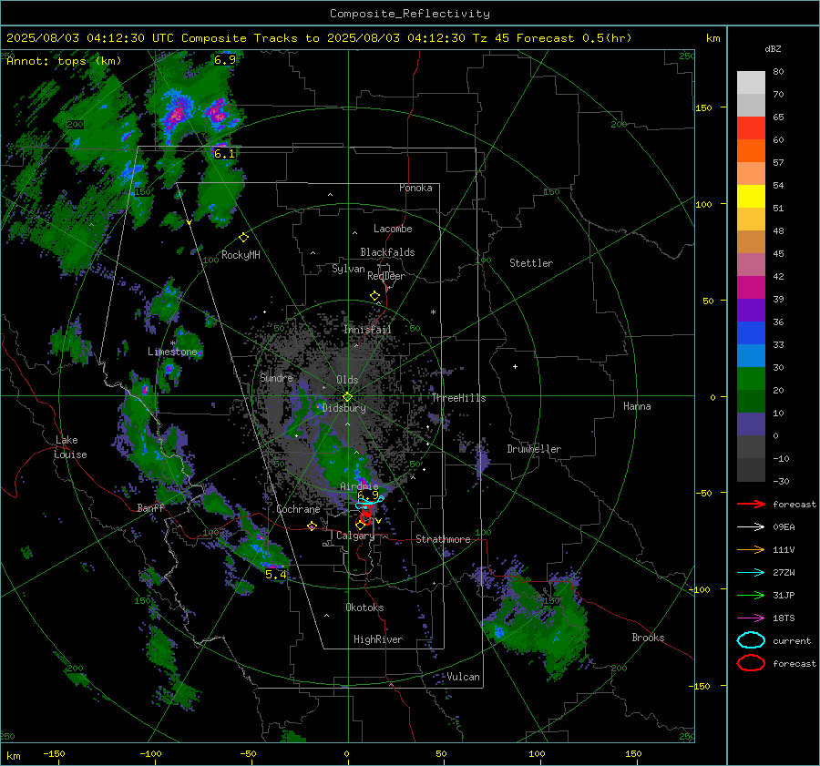This screenshot has width=820, height=766.
Task: Click the Composite_Reflectivity title
Action: click(409, 14)
